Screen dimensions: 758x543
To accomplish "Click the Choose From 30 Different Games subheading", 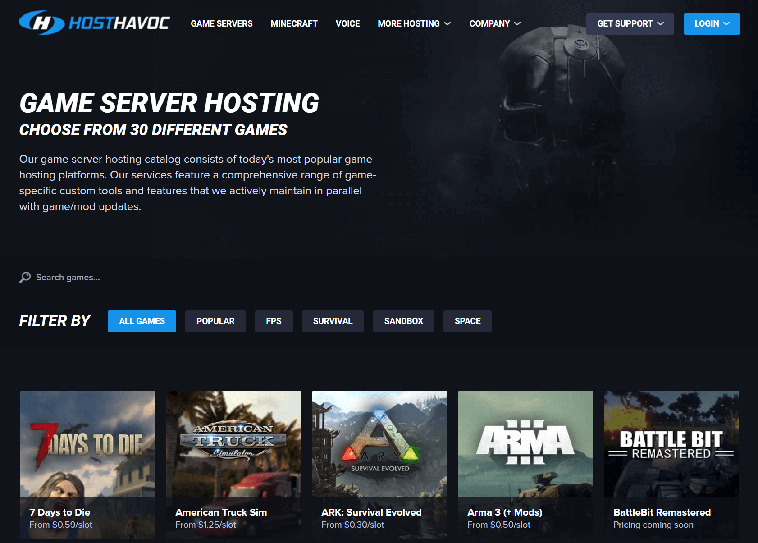I will point(153,130).
